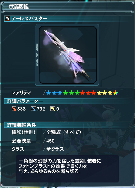
Task: Click the first blue rarity star
Action: [49, 93]
